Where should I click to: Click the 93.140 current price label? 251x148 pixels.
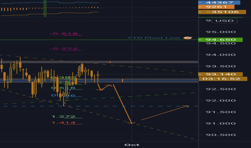(x=220, y=74)
